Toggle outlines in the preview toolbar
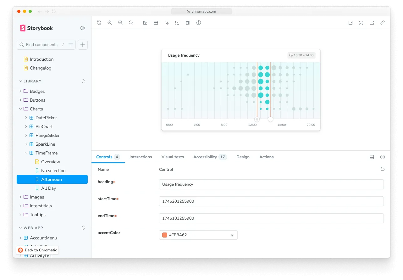Viewport: 403px width, 280px height. coord(177,23)
